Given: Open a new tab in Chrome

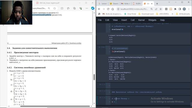Looking at the screenshot, I should click(x=157, y=4).
